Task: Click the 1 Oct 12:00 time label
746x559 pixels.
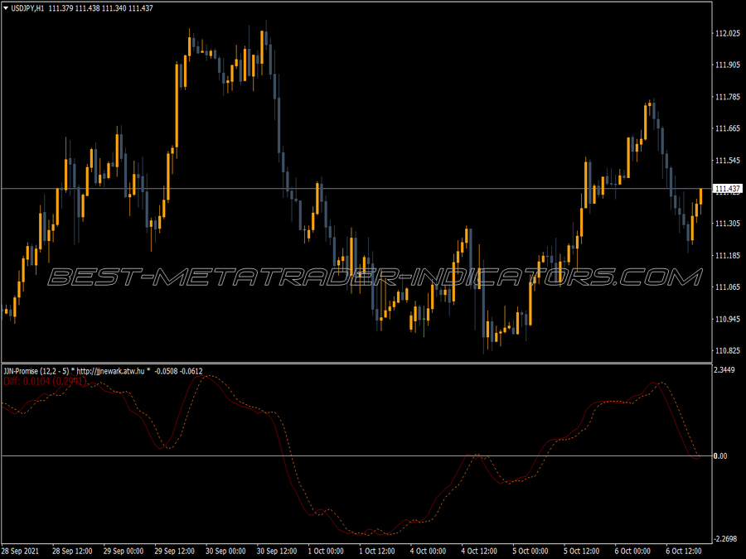Action: click(x=377, y=551)
